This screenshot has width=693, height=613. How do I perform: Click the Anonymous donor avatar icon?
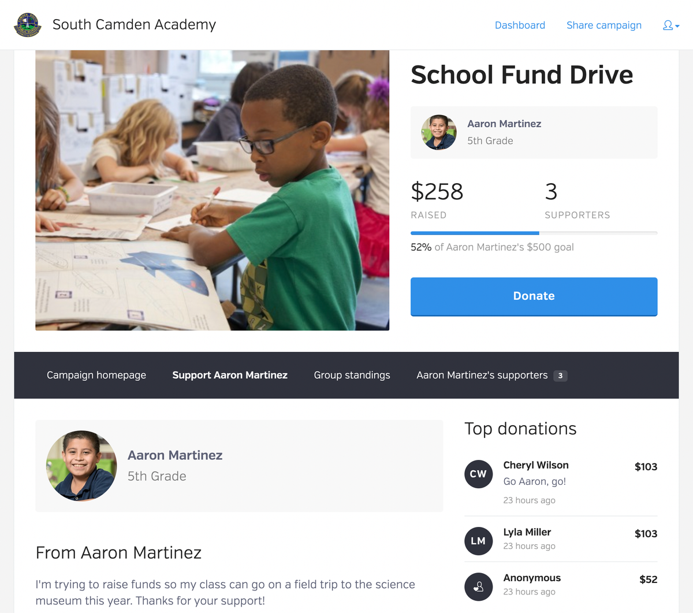pyautogui.click(x=478, y=586)
